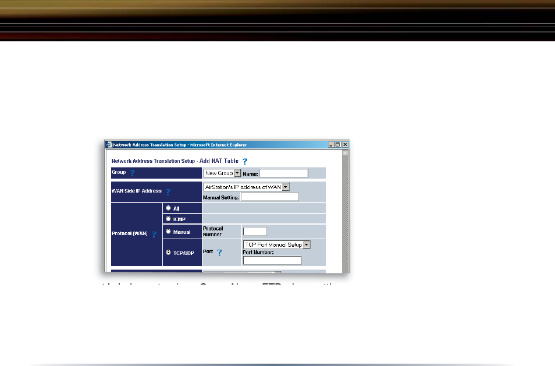Click the 'Manual Setting:' label

(x=221, y=197)
